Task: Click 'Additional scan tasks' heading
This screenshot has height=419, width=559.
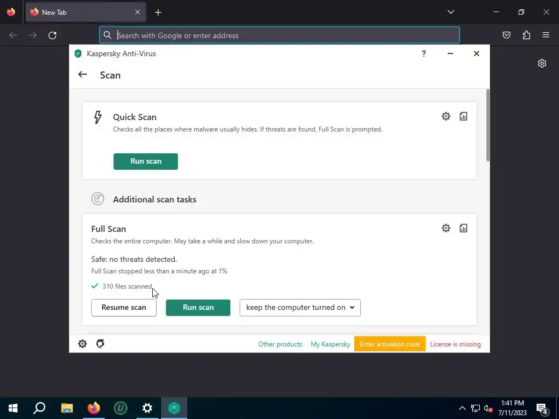Action: (154, 199)
